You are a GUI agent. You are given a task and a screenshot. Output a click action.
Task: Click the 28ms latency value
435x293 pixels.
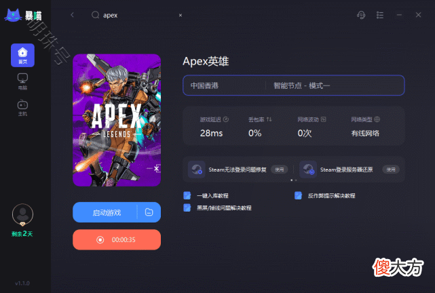click(x=212, y=134)
